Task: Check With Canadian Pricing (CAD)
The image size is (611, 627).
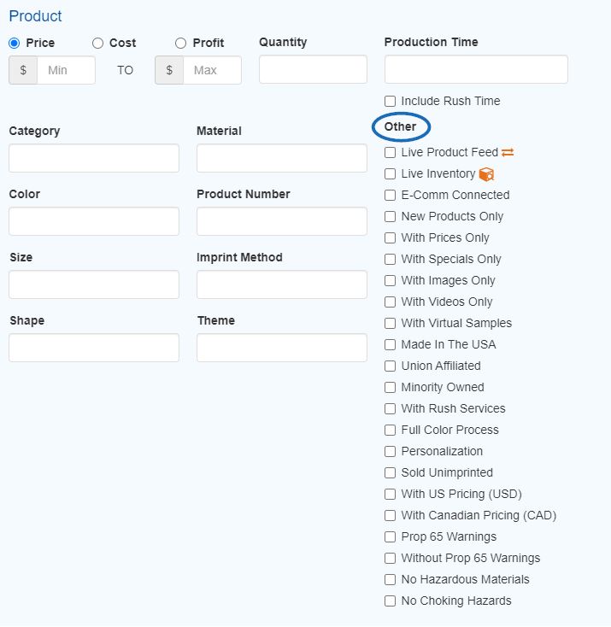Action: (x=390, y=515)
